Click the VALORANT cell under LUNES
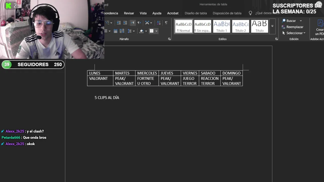Image resolution: width=324 pixels, height=182 pixels. [x=100, y=81]
